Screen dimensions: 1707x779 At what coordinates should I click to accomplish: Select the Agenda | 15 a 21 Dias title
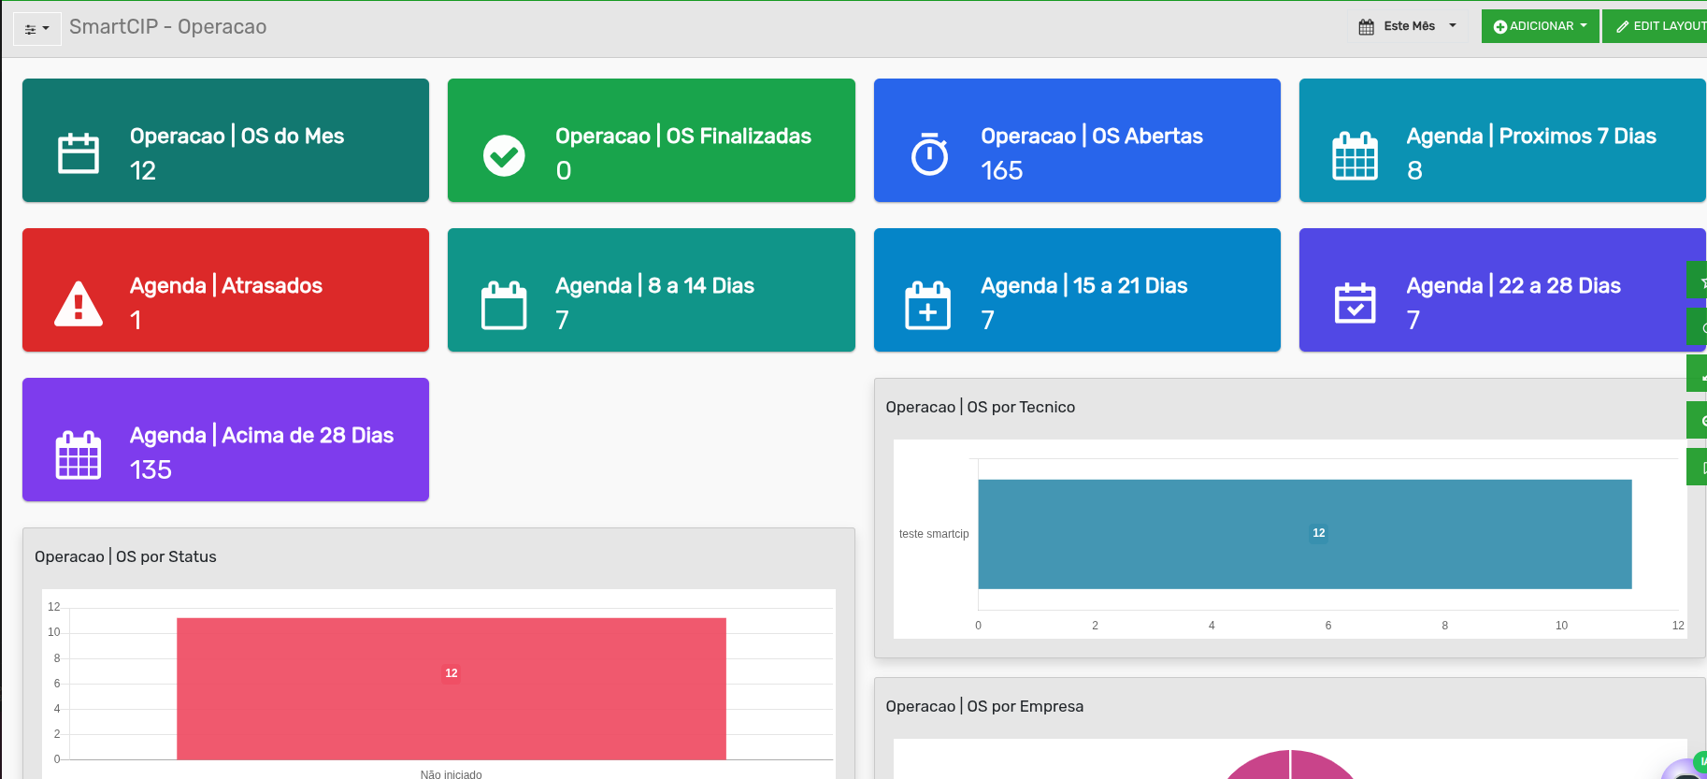click(1084, 286)
